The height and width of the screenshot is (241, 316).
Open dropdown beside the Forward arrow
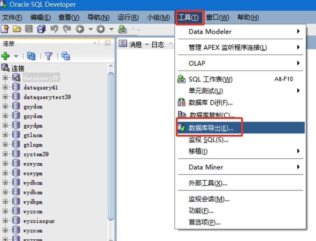click(111, 29)
